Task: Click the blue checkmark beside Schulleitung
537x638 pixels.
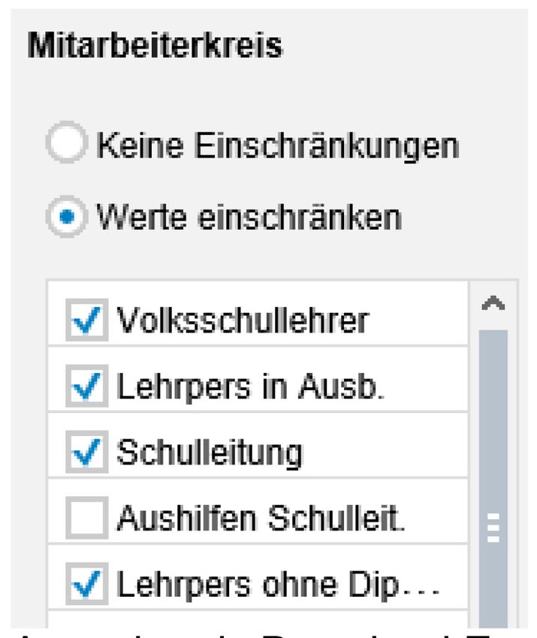Action: [86, 453]
